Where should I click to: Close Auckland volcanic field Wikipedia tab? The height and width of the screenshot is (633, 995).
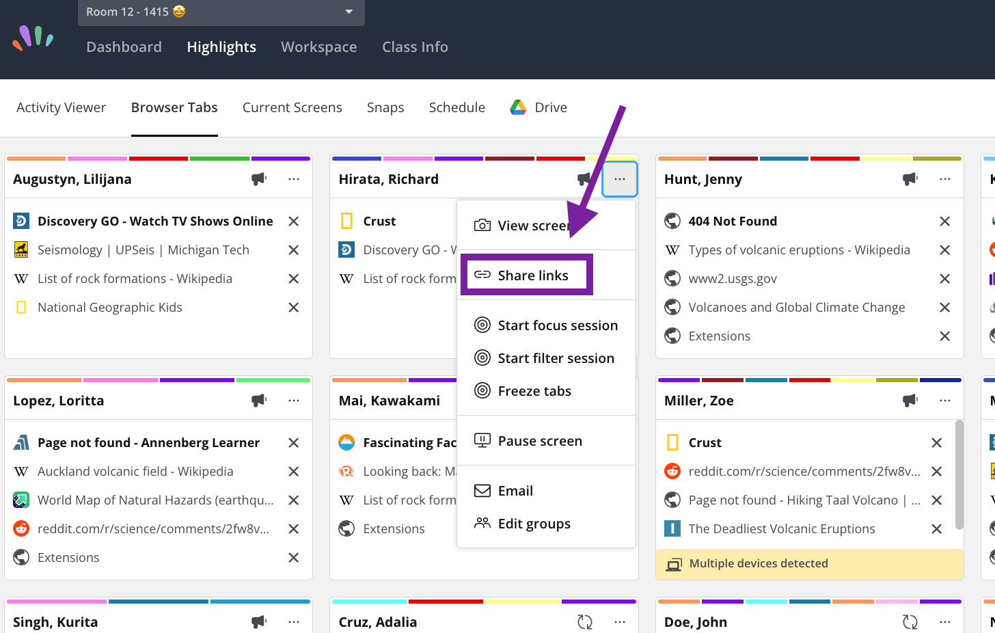294,472
